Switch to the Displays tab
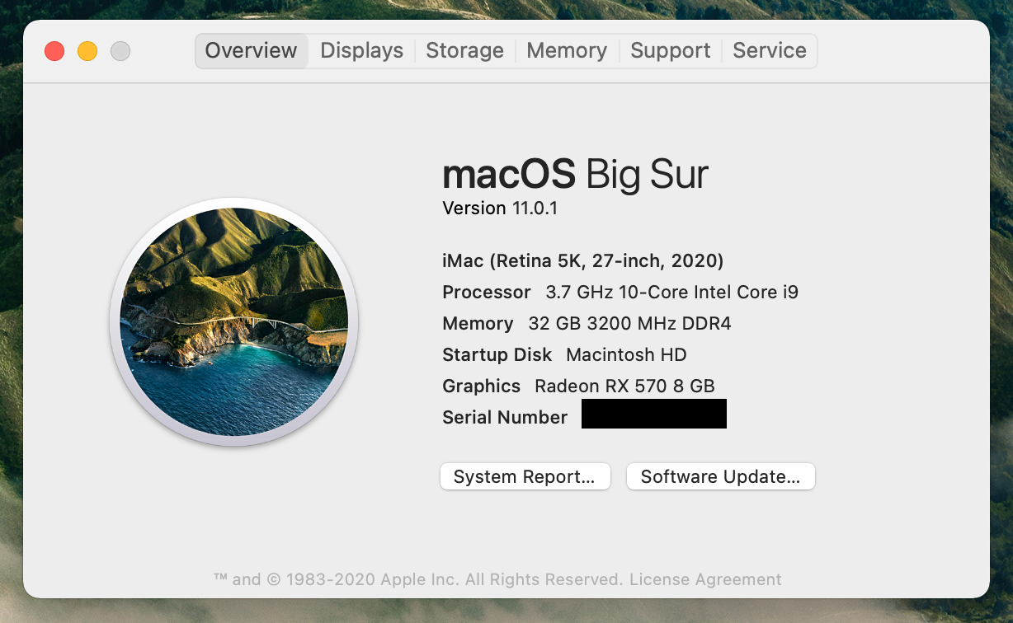The image size is (1013, 623). (361, 51)
